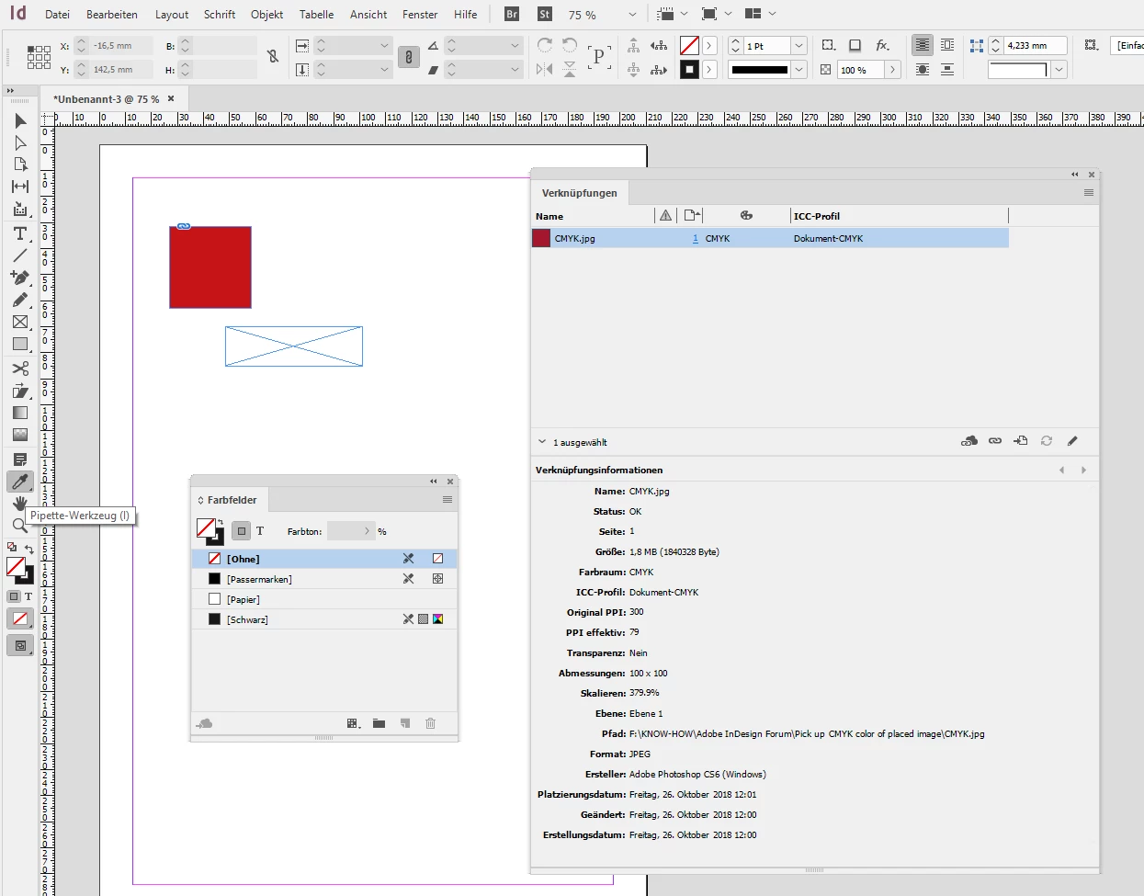This screenshot has height=896, width=1144.
Task: Select the Selection (arrow) tool
Action: tap(20, 121)
